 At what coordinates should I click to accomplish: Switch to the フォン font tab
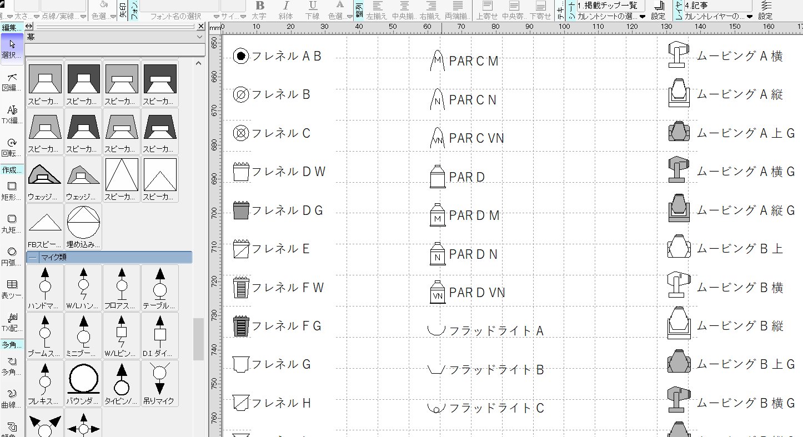coord(134,11)
